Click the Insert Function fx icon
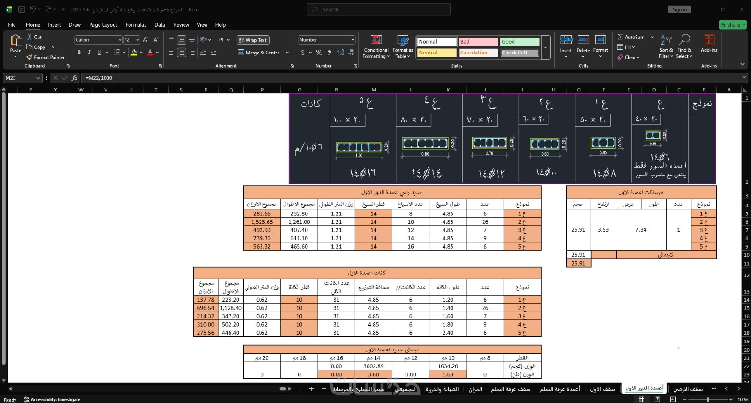 [x=75, y=78]
